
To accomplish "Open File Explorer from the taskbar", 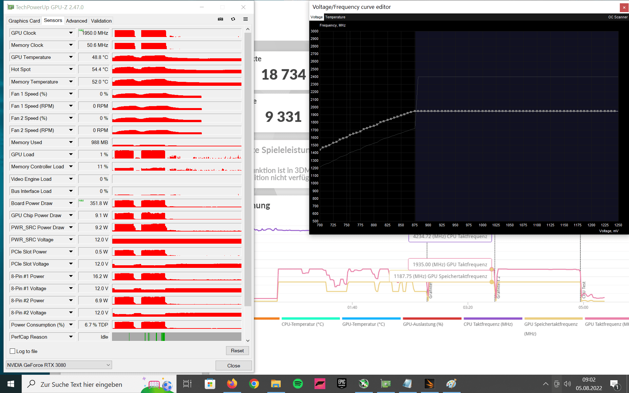I will pos(276,384).
